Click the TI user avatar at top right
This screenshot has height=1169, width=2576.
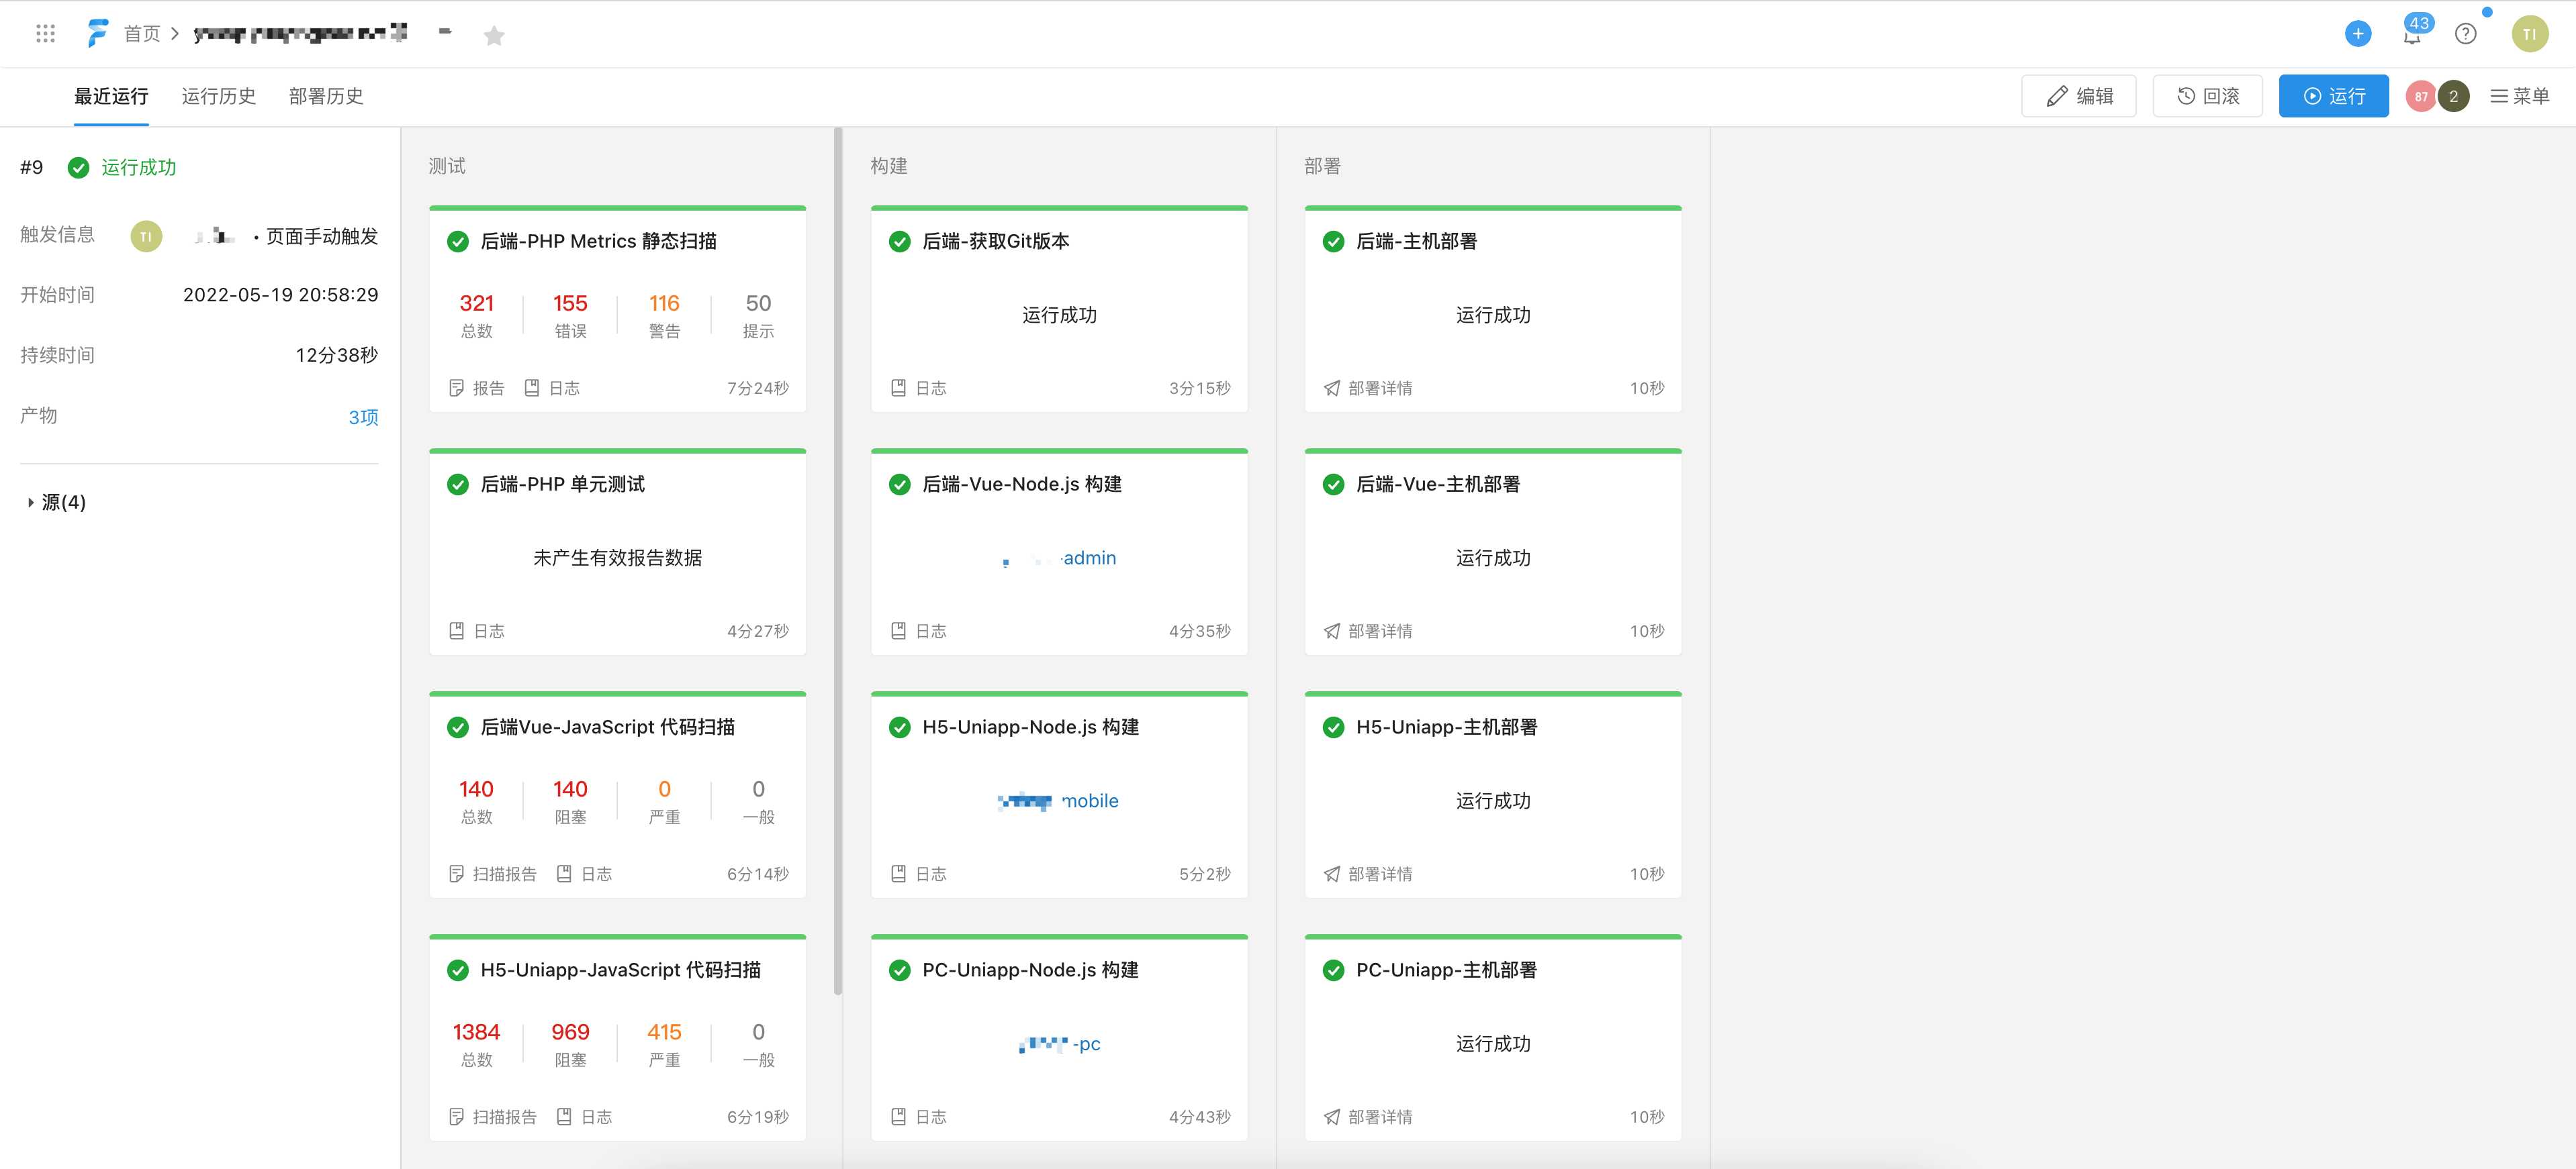coord(2529,34)
